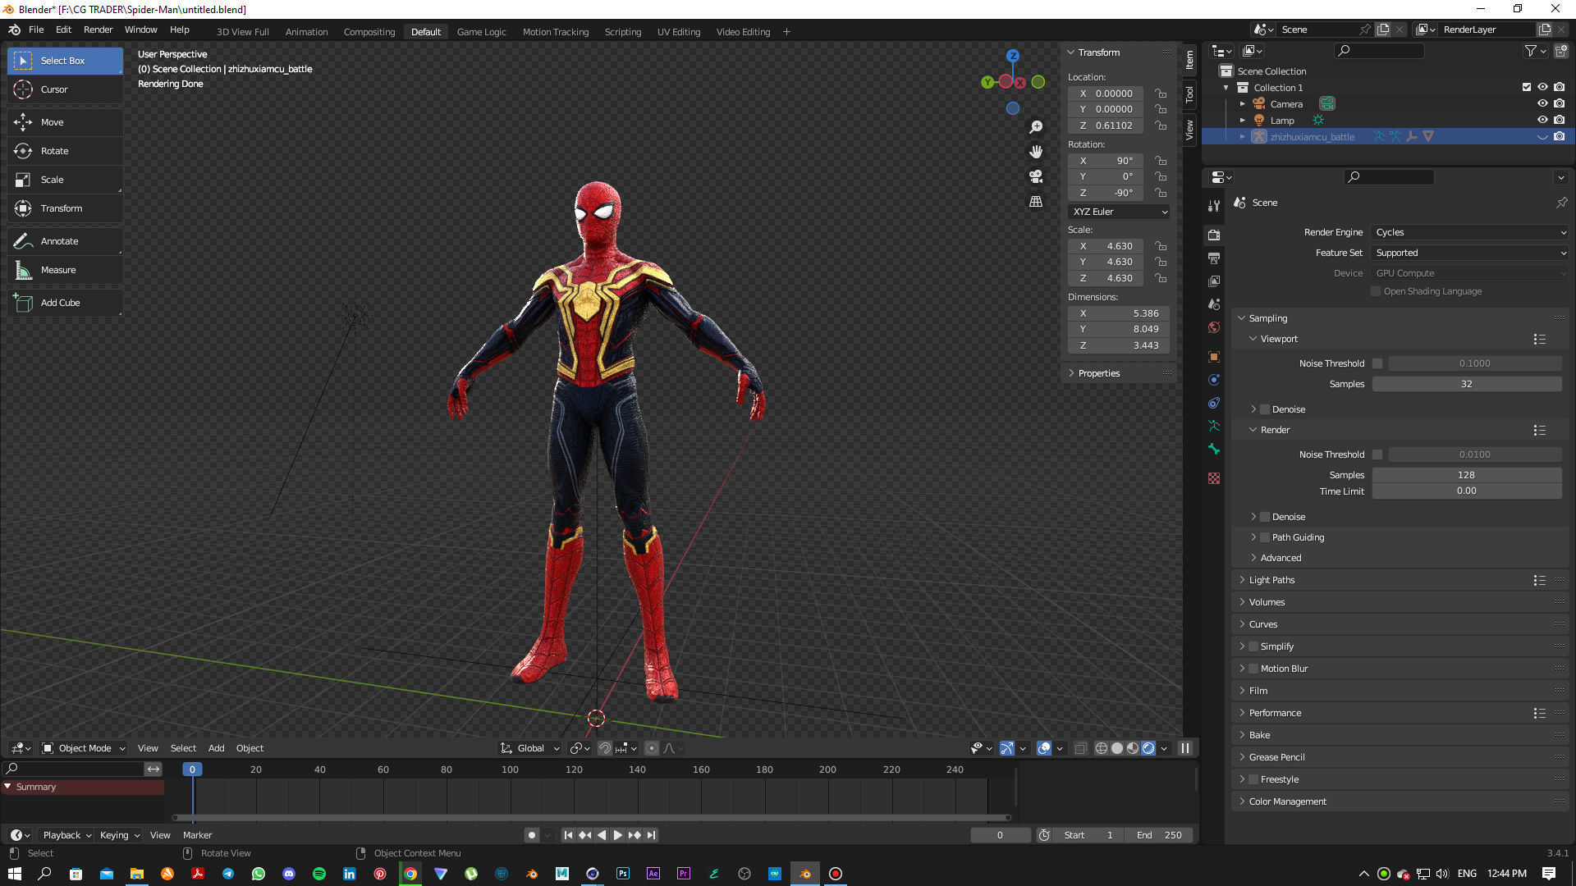The width and height of the screenshot is (1576, 886).
Task: Select the Rotate tool
Action: pos(65,151)
